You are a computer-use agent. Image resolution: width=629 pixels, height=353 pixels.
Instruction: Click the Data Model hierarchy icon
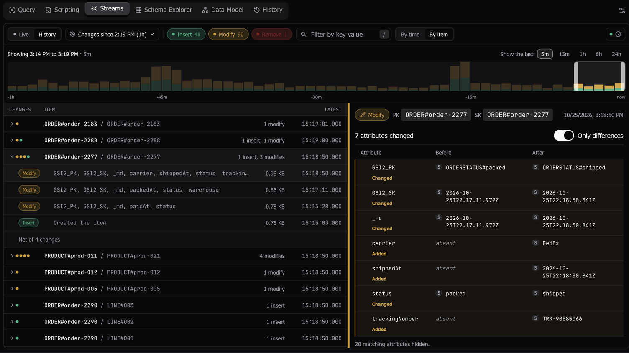205,10
